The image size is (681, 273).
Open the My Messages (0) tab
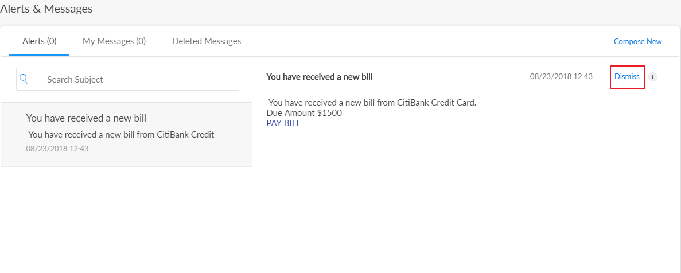114,41
